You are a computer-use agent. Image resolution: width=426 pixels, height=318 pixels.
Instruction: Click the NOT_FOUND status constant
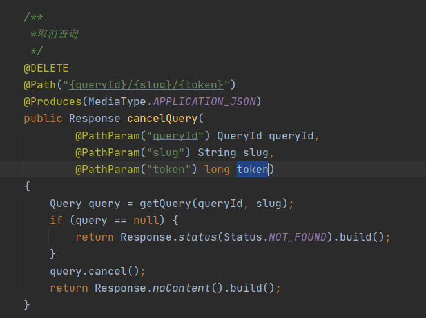click(x=298, y=237)
